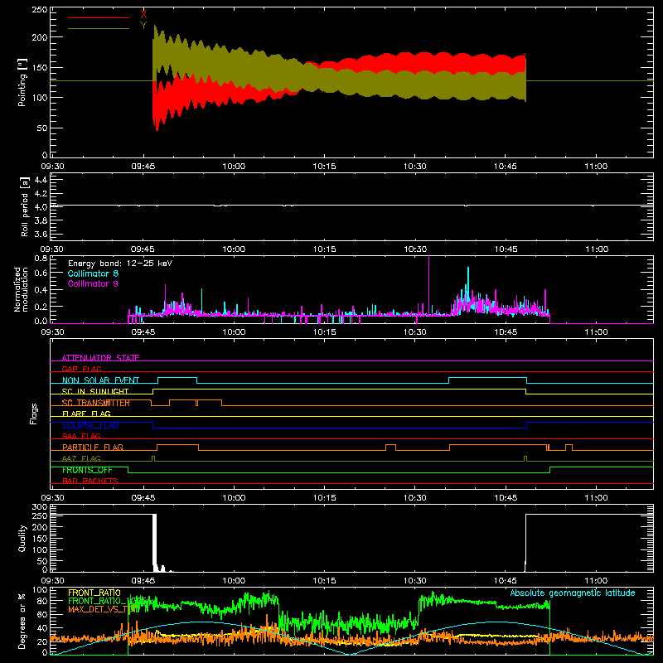Viewport: 663px width, 663px height.
Task: Click the 'Roll period [s]' axis title
Action: (25, 206)
